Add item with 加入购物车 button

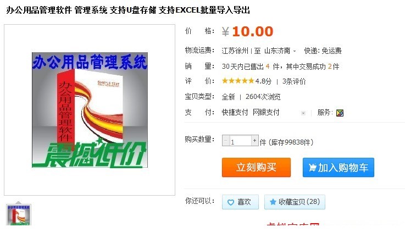point(339,168)
